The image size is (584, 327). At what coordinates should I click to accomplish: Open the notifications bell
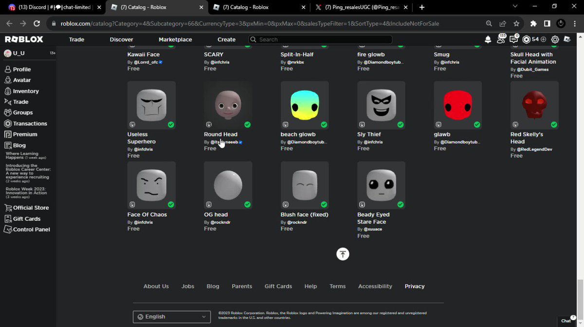pos(488,39)
